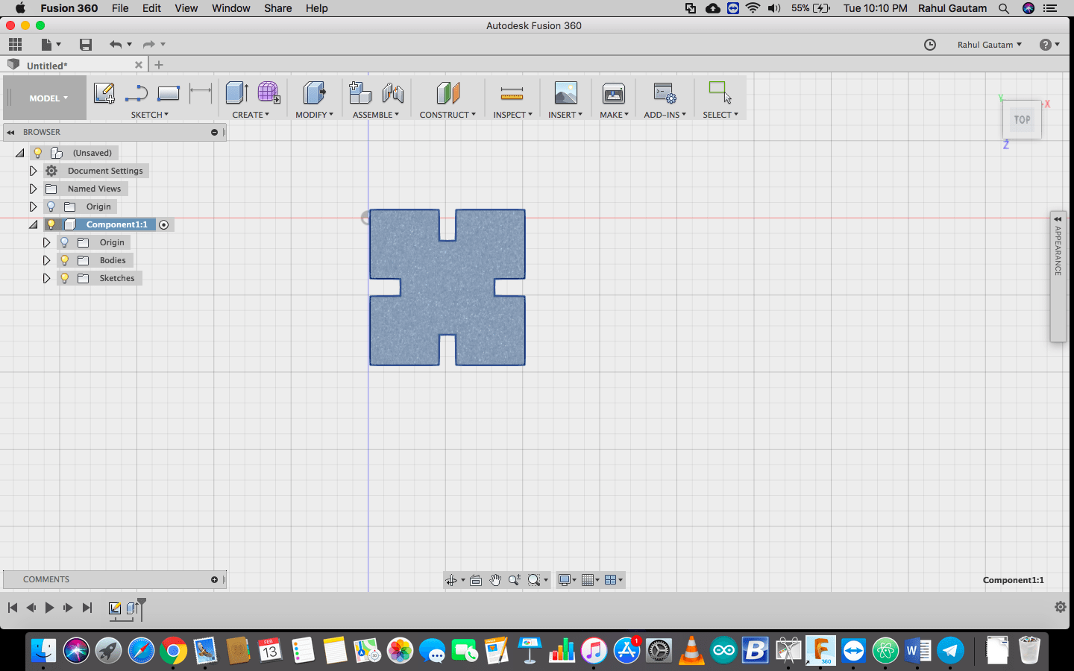Image resolution: width=1074 pixels, height=671 pixels.
Task: Select the Untitled* document tab
Action: point(73,66)
